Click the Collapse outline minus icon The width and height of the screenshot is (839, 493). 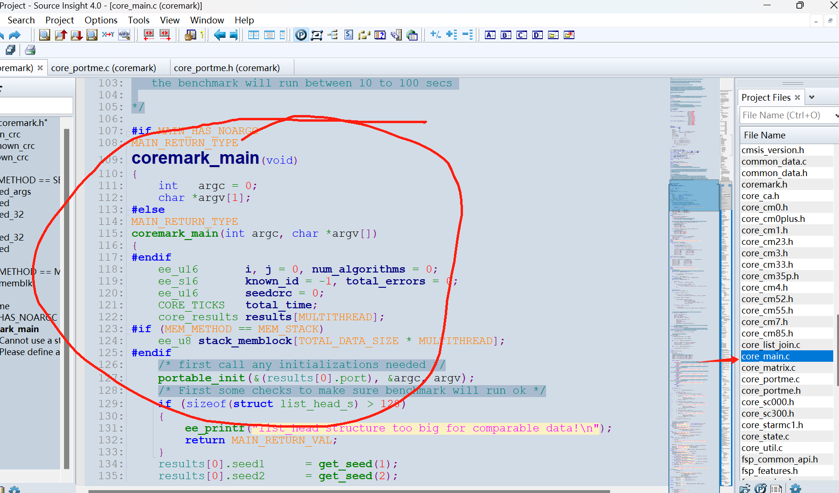pos(468,35)
